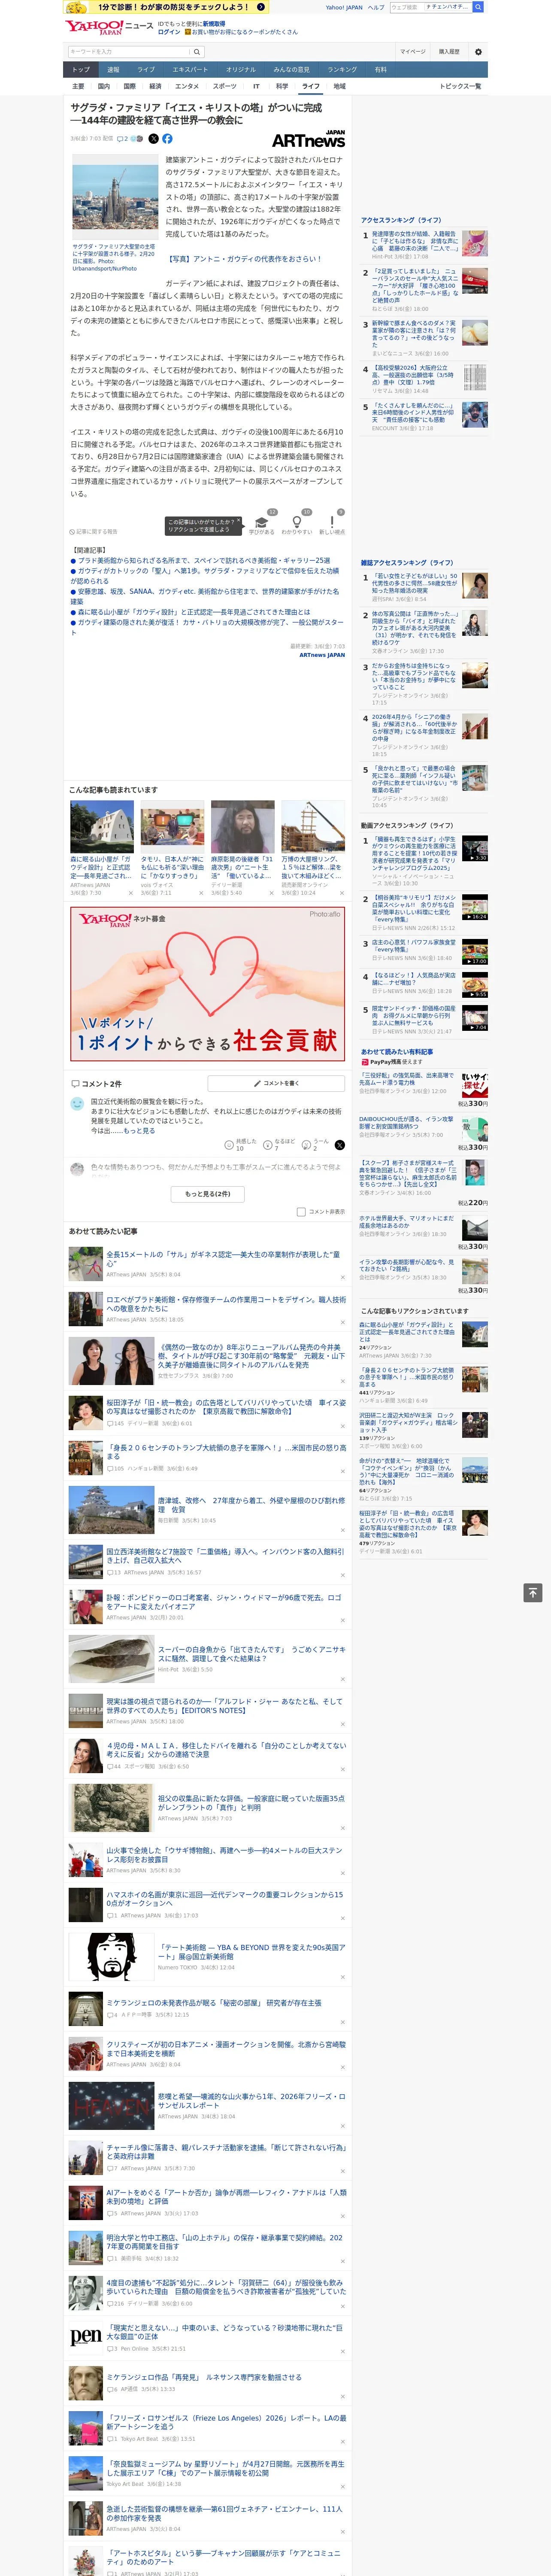
Task: Open article チャーチル像に落書き、親パレスチナ活動家を逮捕
Action: pos(226,2151)
